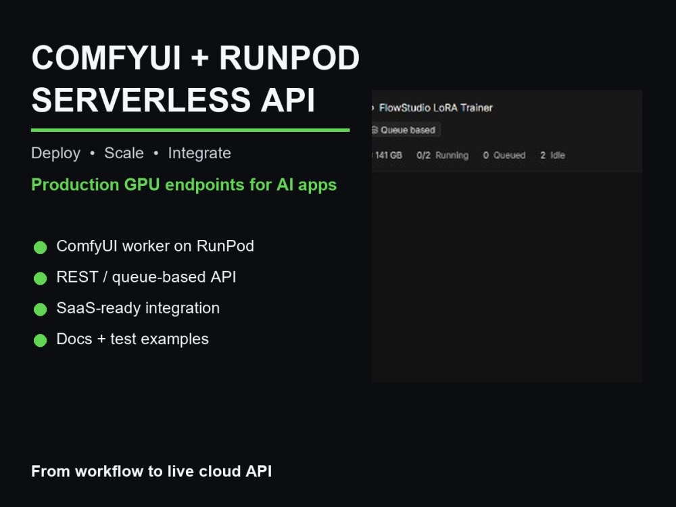
Task: Click the word Deploy in the tagline
Action: 55,153
